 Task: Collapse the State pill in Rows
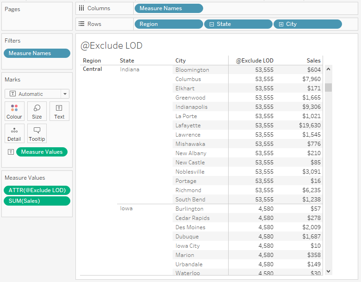point(212,24)
